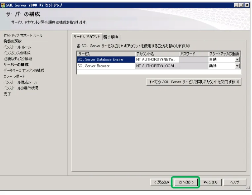Switch to the サービス アカウント tab
This screenshot has height=195, width=252.
click(x=87, y=37)
